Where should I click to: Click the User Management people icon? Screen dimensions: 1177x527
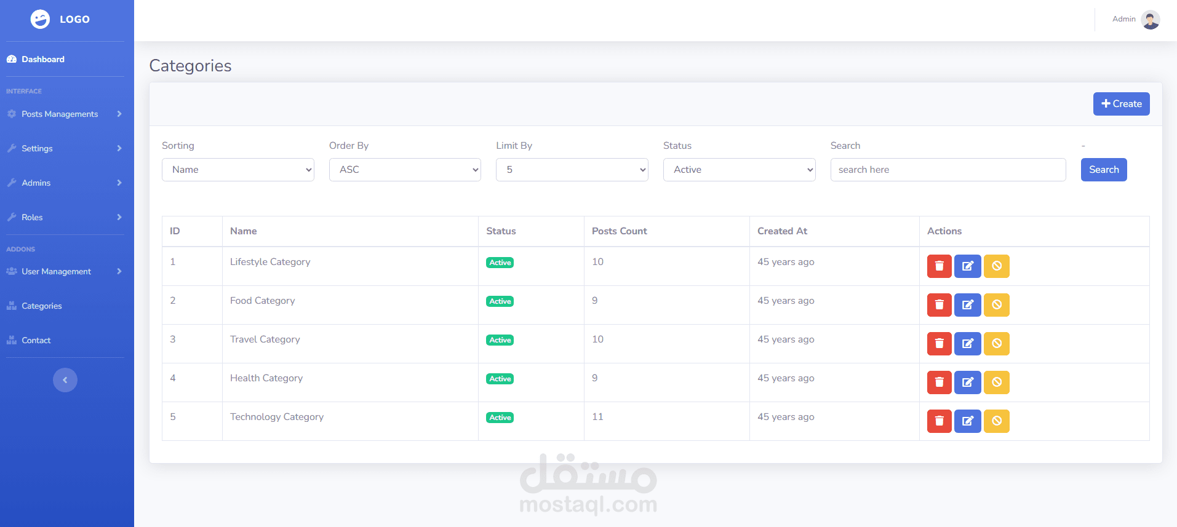point(12,271)
